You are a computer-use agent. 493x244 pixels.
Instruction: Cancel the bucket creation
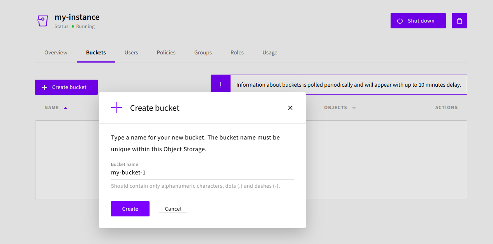click(173, 209)
